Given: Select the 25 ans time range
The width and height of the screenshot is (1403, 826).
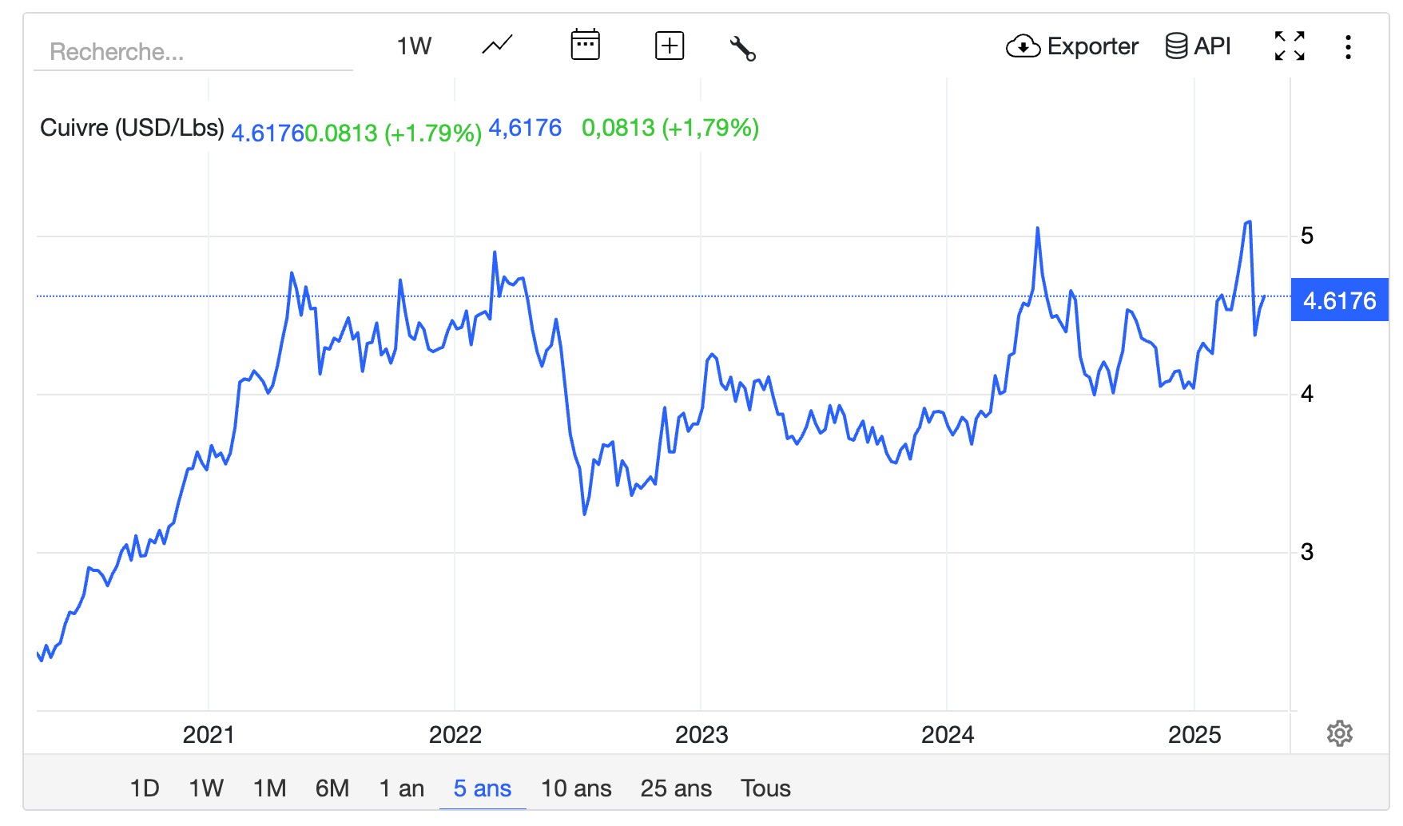Looking at the screenshot, I should tap(676, 788).
